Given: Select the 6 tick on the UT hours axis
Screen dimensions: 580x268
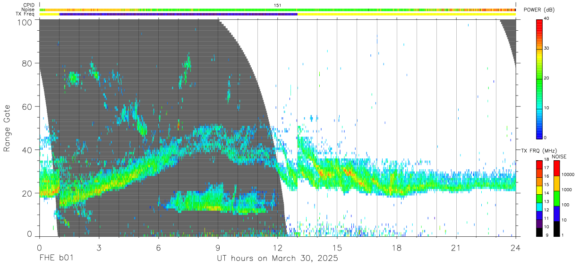Looking at the screenshot, I should point(159,248).
